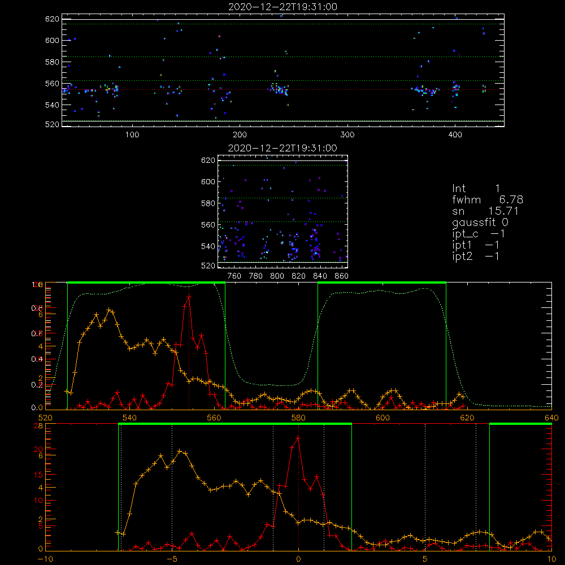The image size is (565, 565).
Task: Click the red peak near 554 in profile plot
Action: click(189, 297)
